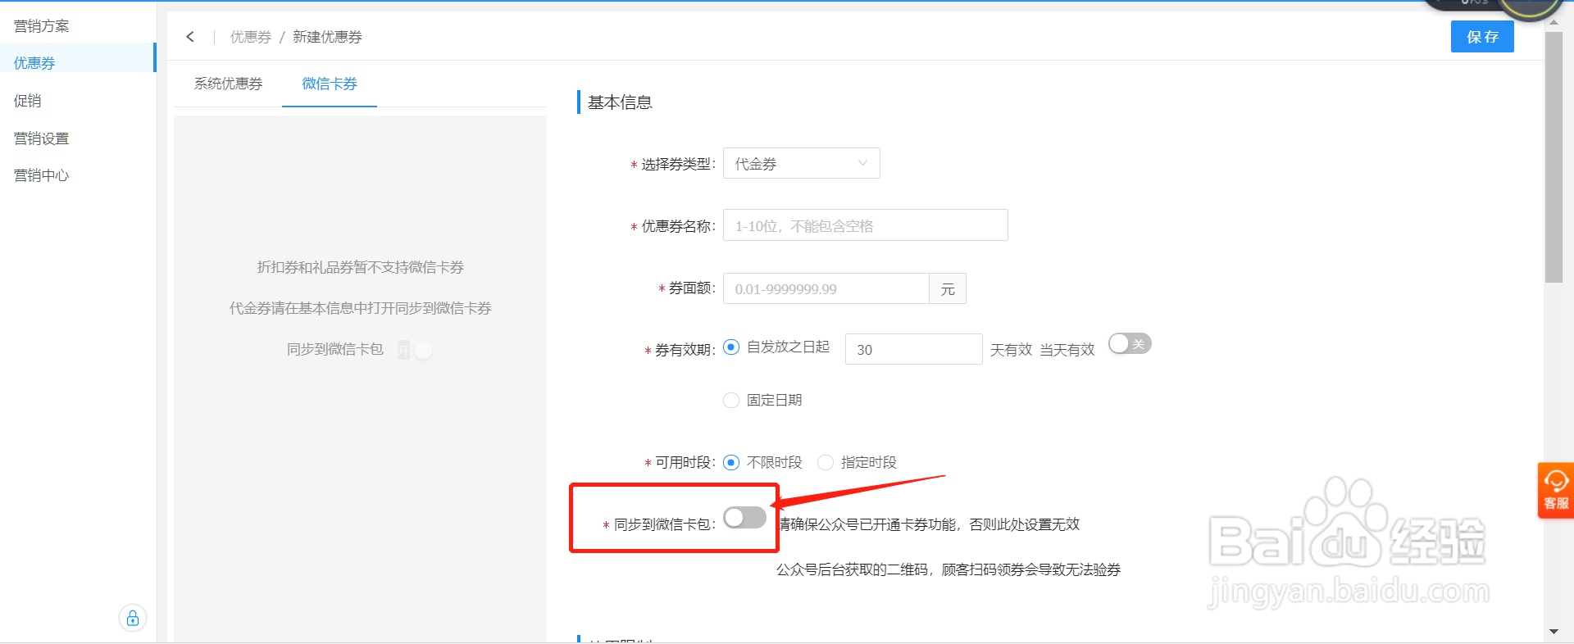This screenshot has height=644, width=1574.
Task: Click the 折扣券和礼品券暂不支持微信卡券 notice
Action: click(x=361, y=267)
